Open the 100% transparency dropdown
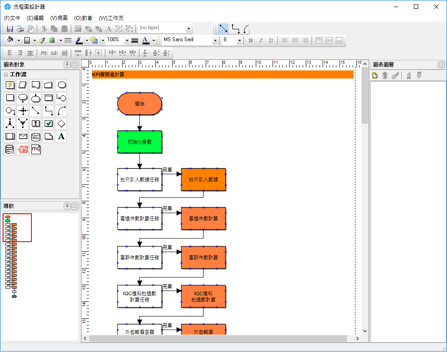Screen dimensions: 447x352 tap(127, 40)
